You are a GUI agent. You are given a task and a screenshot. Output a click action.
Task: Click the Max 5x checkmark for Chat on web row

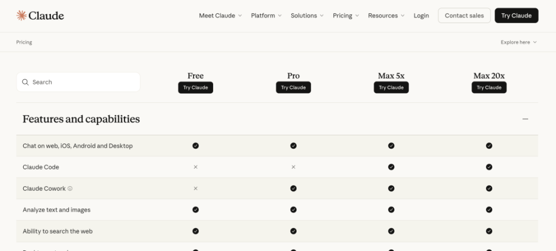[391, 146]
